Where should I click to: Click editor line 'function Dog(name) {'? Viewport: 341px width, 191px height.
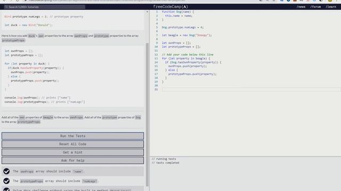pos(178,12)
